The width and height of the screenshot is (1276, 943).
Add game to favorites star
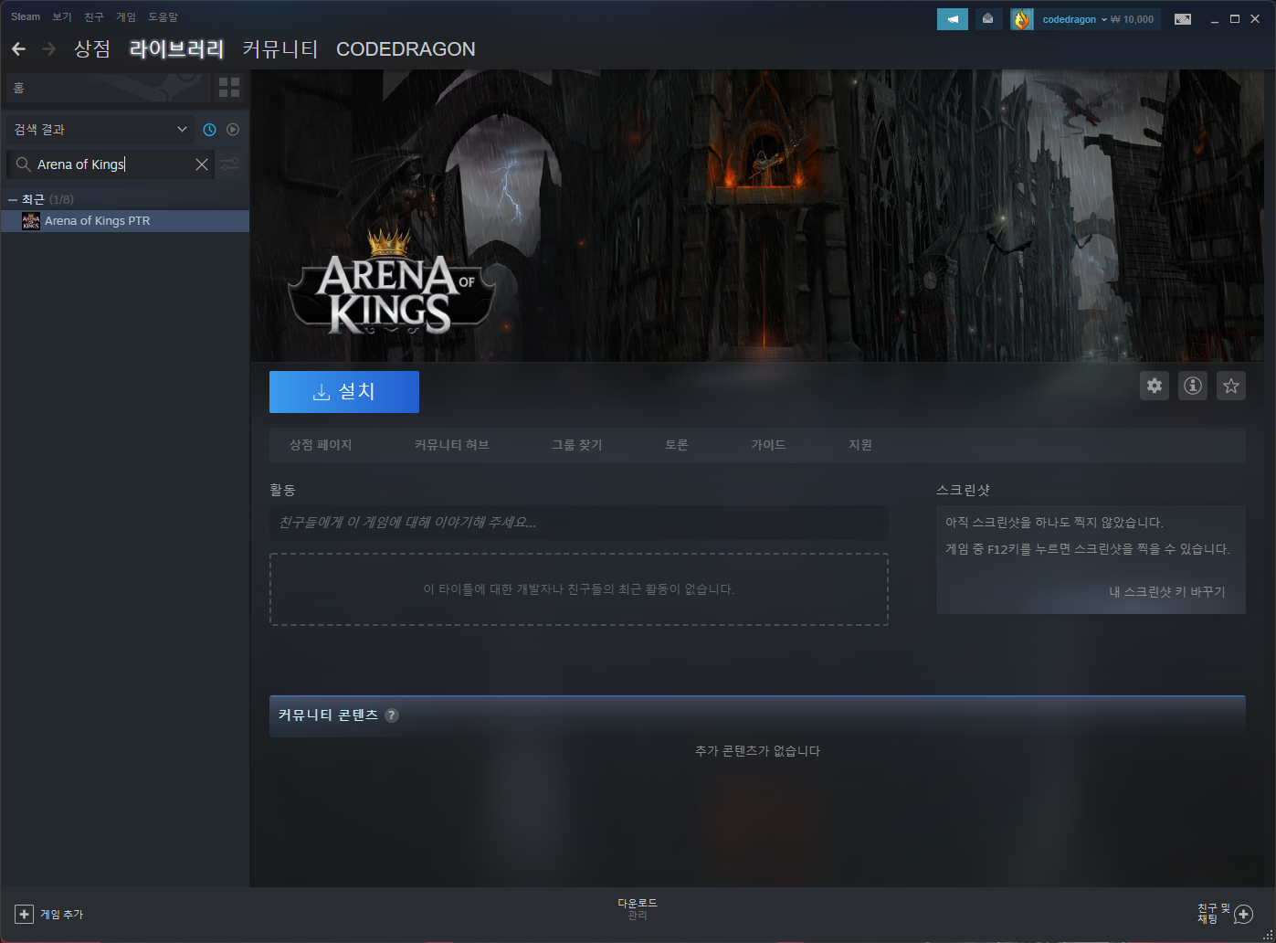pos(1231,386)
